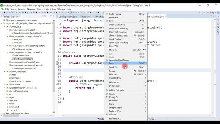Maximize the editor area
This screenshot has height=124, width=220.
tap(214, 16)
